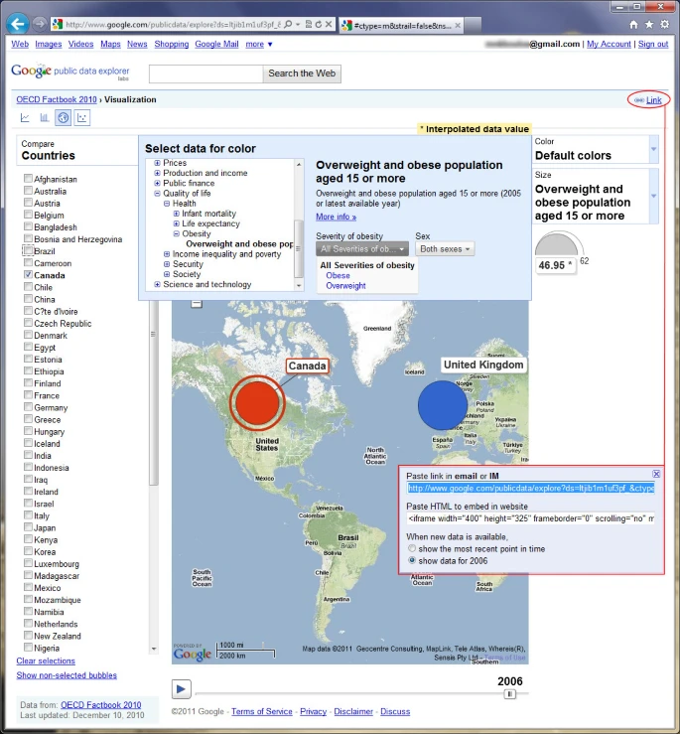Collapse the Health tree node
Viewport: 680px width, 734px height.
[x=167, y=204]
